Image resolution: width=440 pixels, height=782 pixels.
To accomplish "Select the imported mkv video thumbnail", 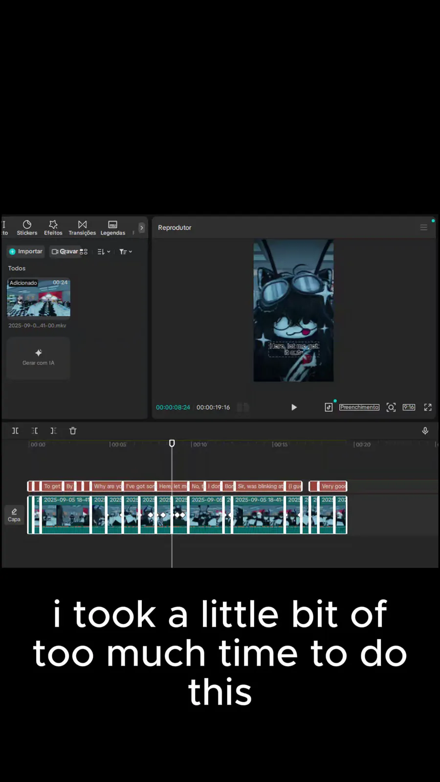I will (39, 298).
